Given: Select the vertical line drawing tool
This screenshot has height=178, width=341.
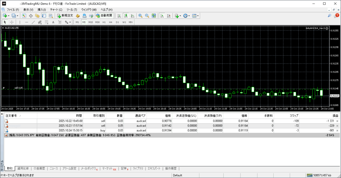Looking at the screenshot, I should point(20,22).
